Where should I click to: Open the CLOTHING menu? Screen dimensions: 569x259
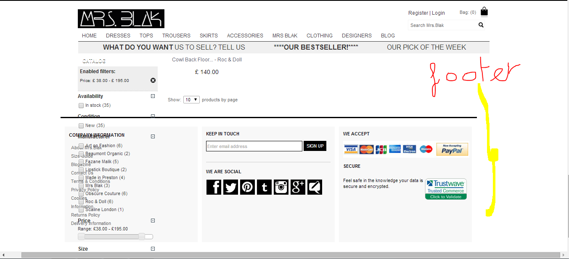pyautogui.click(x=320, y=36)
